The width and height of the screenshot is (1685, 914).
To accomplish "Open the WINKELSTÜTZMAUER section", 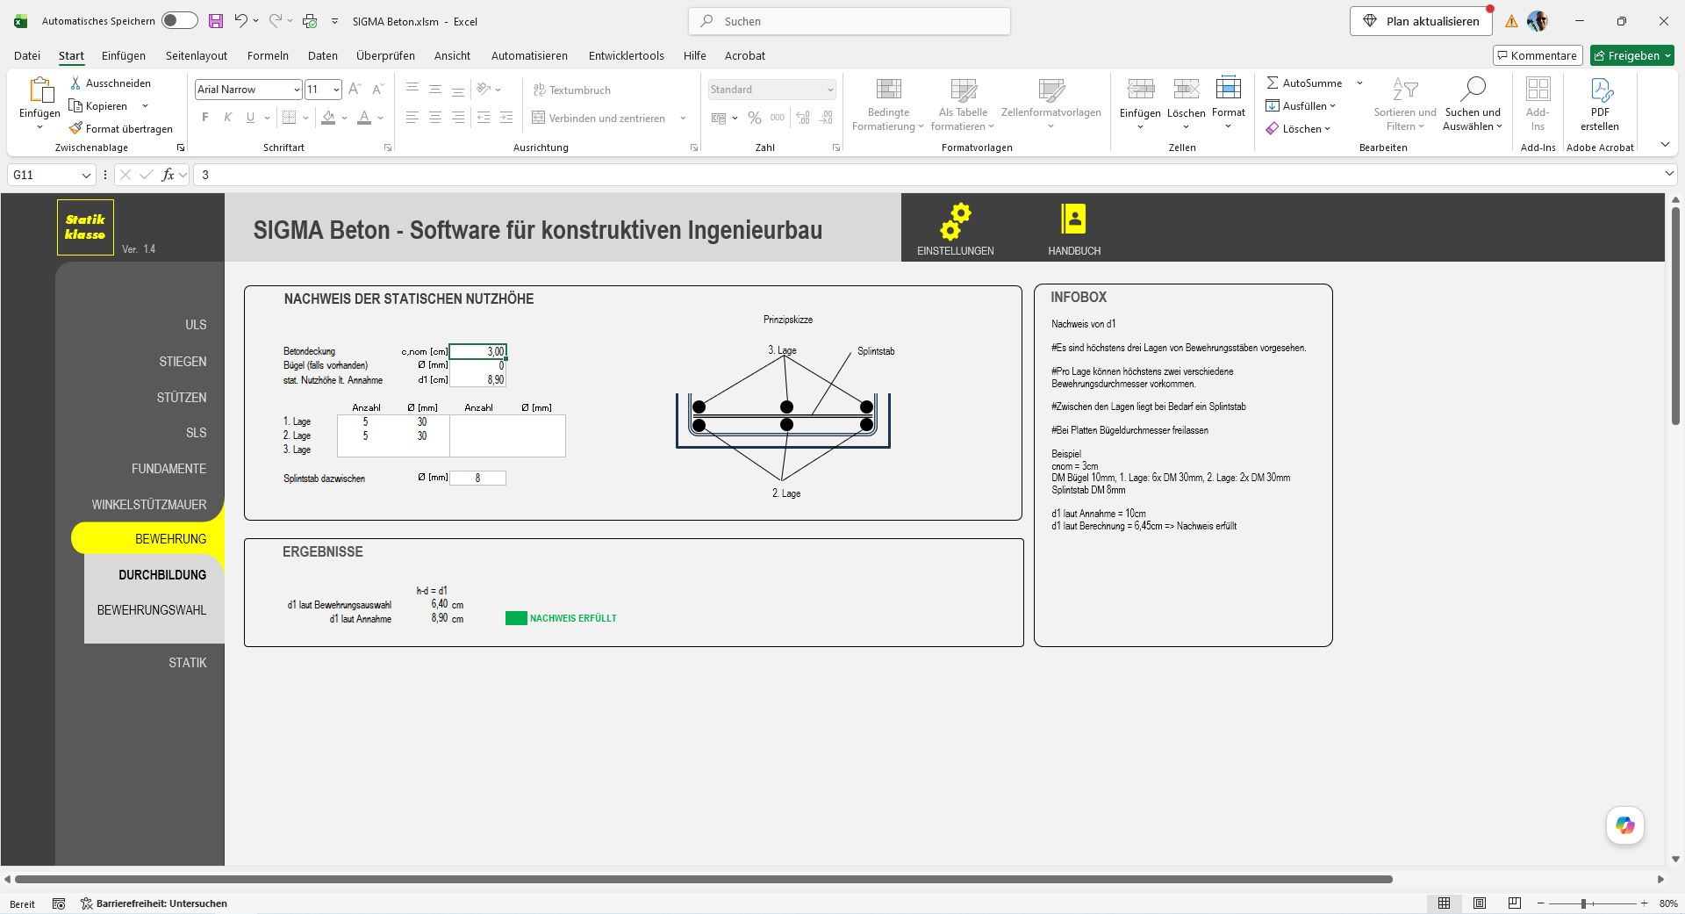I will [149, 505].
